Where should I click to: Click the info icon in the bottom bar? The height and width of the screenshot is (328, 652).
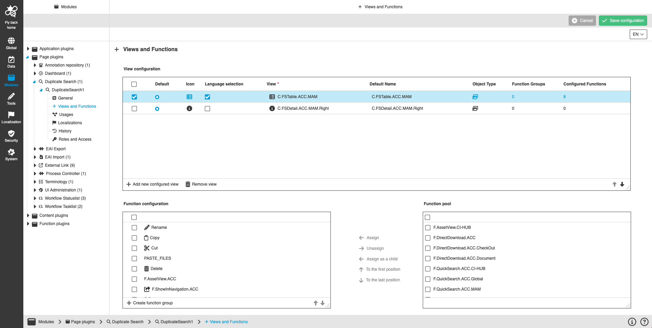[631, 322]
